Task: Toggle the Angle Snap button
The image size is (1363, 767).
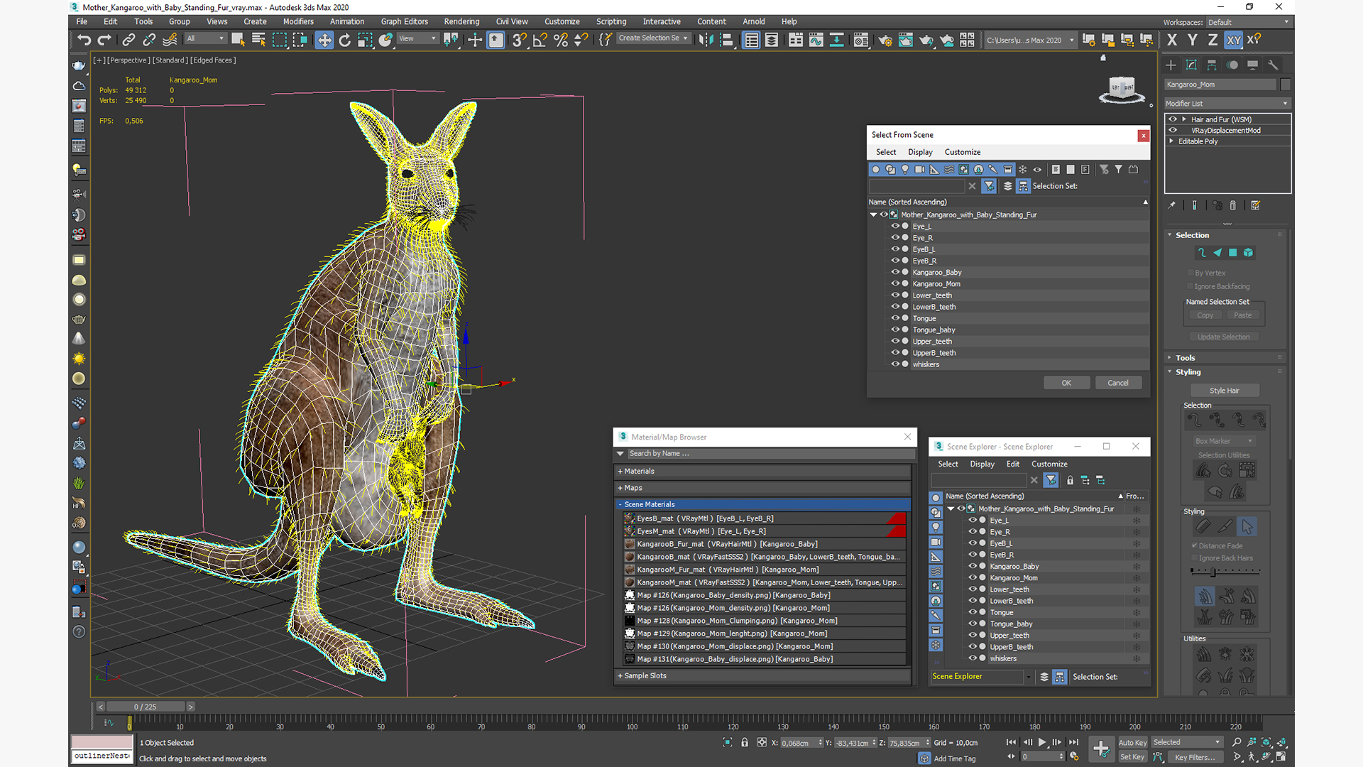Action: pos(540,40)
